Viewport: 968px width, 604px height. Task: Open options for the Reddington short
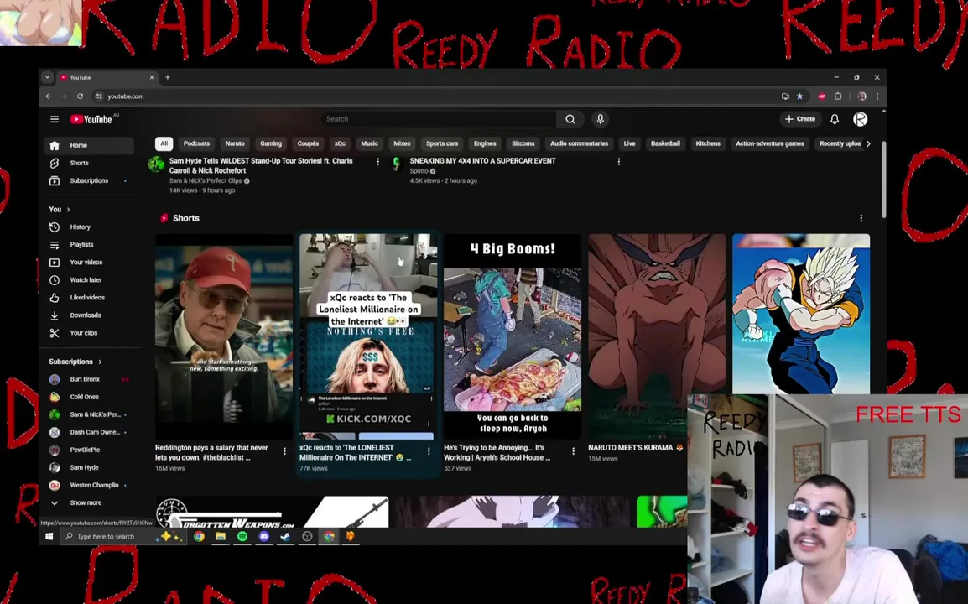coord(284,451)
